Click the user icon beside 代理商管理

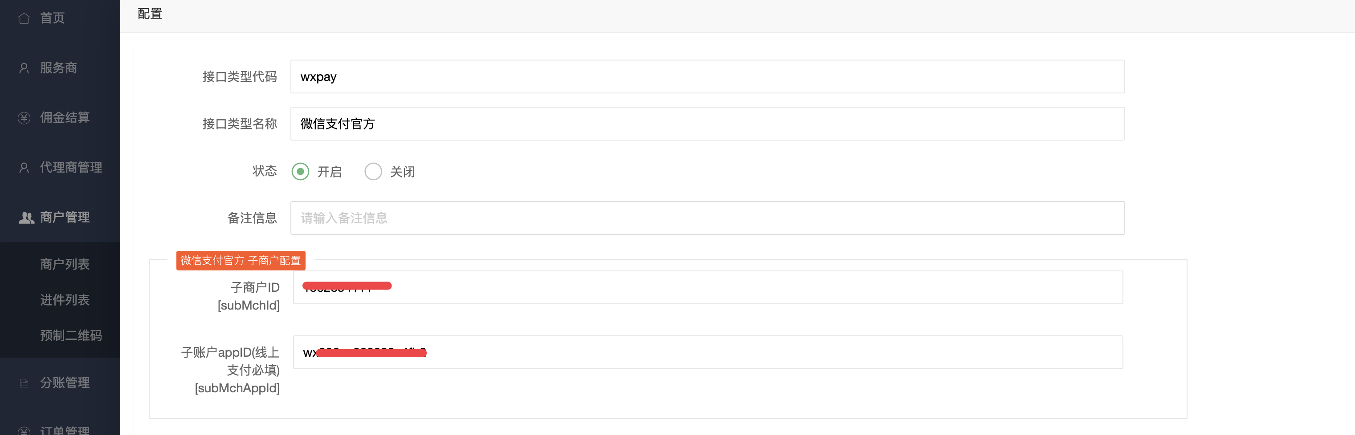pyautogui.click(x=24, y=168)
